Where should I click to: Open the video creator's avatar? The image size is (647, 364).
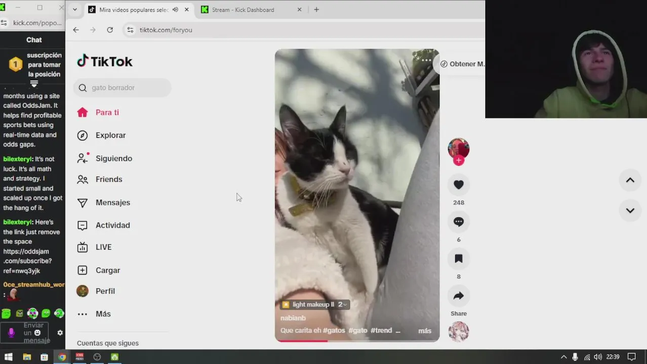459,149
